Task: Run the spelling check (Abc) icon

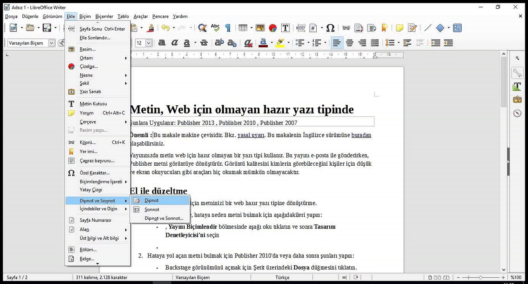Action: pos(215,28)
